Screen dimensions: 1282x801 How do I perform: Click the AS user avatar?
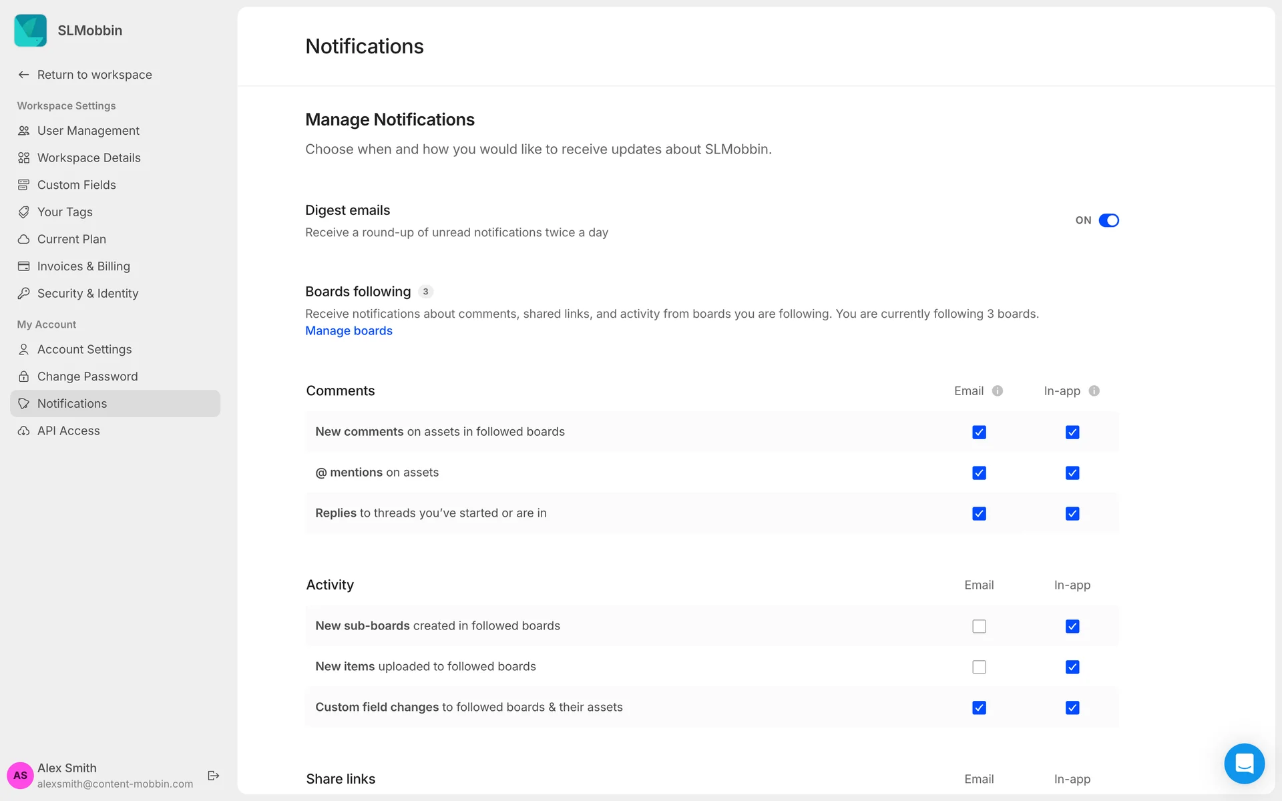(x=20, y=775)
